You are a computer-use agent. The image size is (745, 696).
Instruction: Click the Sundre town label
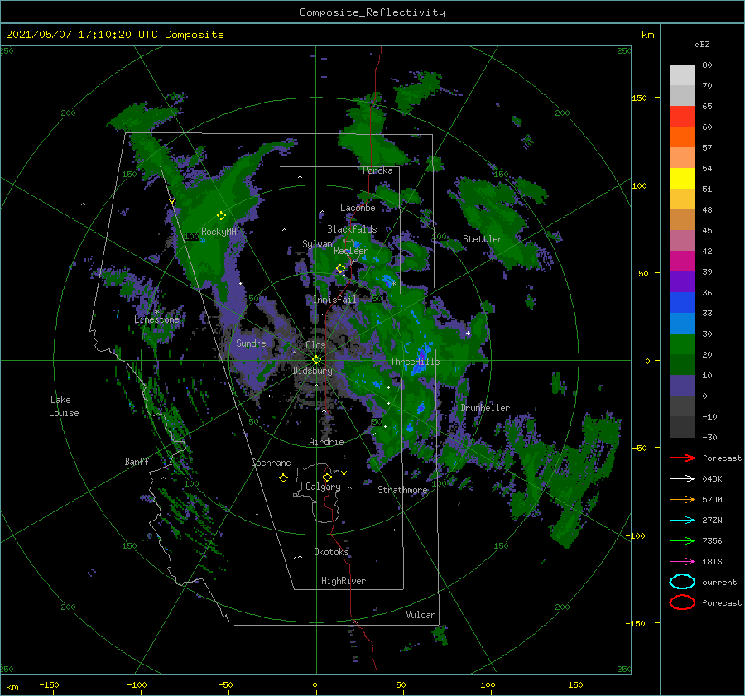tap(251, 343)
